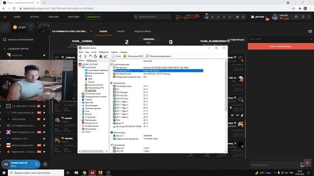Expand the Операционная система tree node
This screenshot has width=314, height=176.
(x=80, y=97)
